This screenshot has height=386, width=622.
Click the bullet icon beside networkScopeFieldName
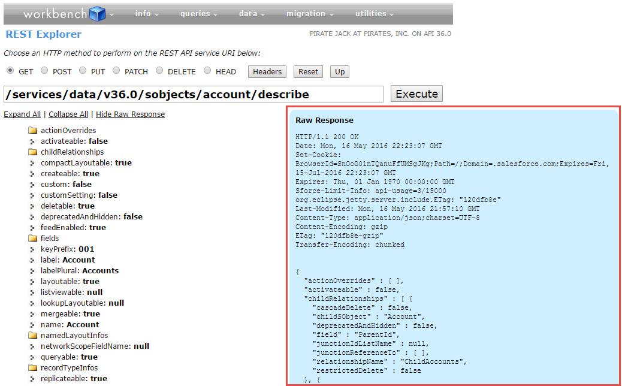pyautogui.click(x=32, y=346)
